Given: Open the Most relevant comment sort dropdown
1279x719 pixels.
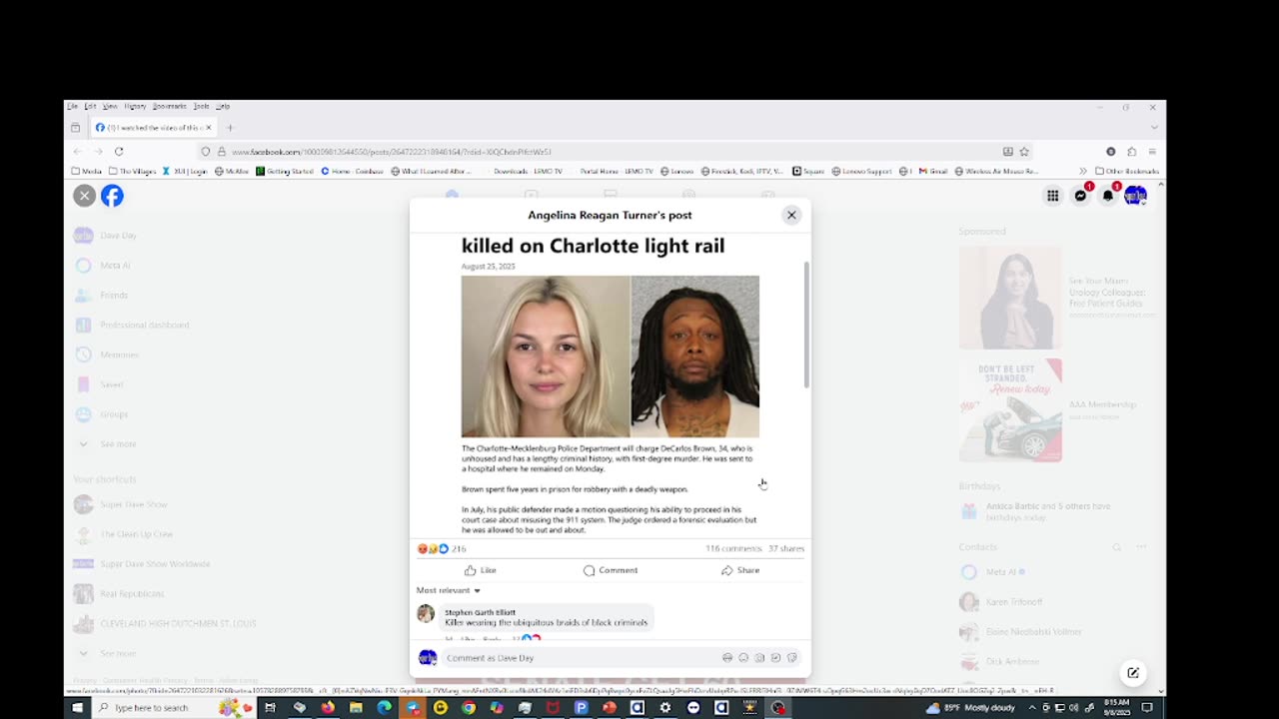Looking at the screenshot, I should (x=449, y=590).
